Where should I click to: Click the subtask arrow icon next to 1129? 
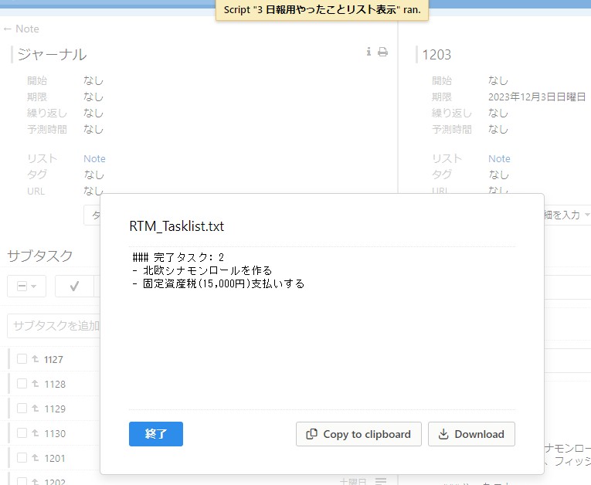(x=35, y=409)
